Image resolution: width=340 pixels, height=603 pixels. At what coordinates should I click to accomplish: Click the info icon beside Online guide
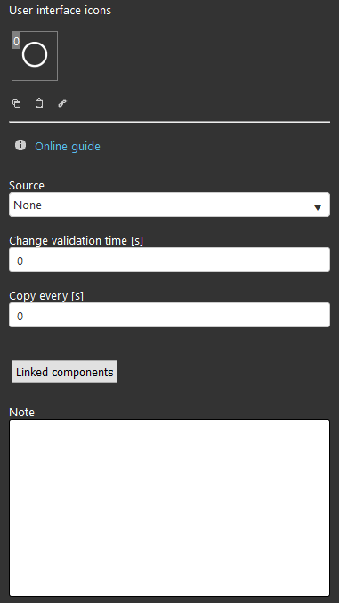click(x=20, y=145)
